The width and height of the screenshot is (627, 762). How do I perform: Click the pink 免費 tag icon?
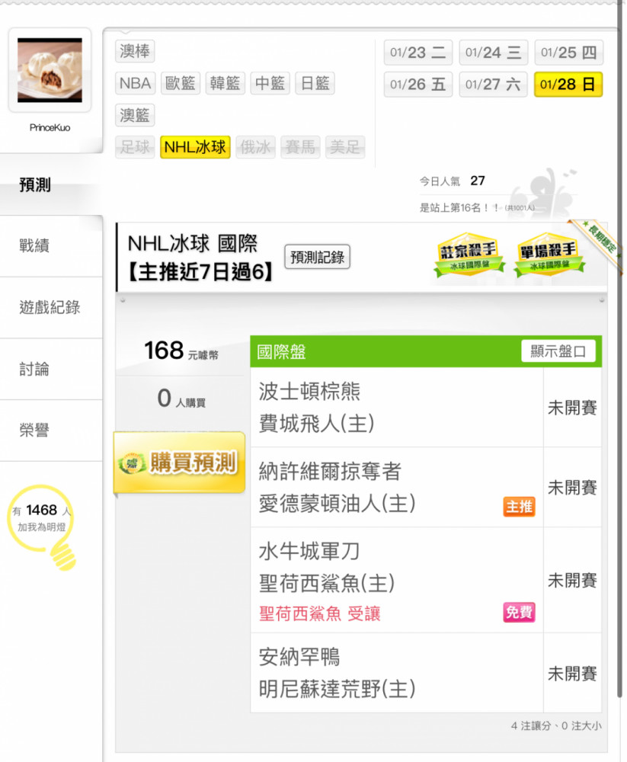coord(519,613)
